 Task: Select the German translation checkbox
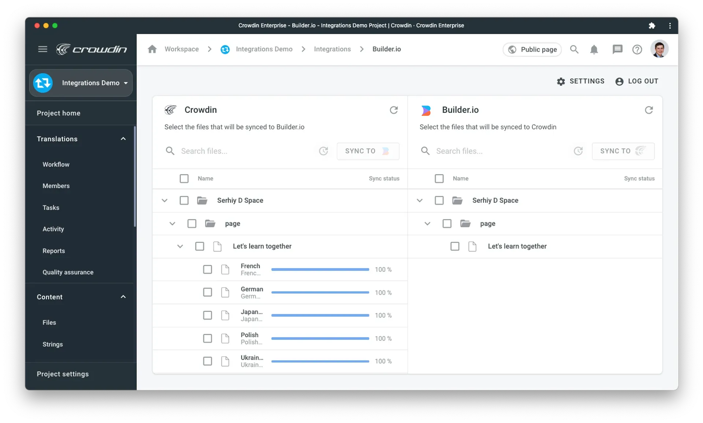(x=208, y=292)
